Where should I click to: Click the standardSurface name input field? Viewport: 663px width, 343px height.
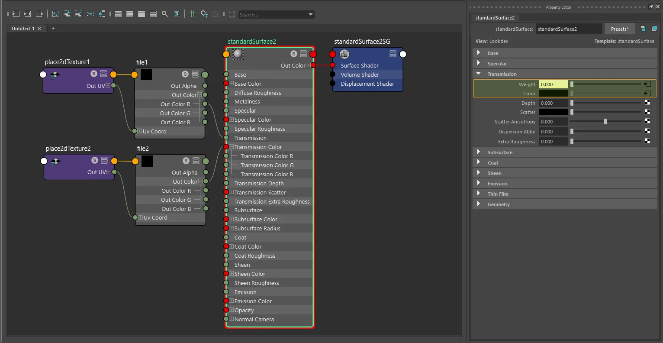tap(569, 29)
